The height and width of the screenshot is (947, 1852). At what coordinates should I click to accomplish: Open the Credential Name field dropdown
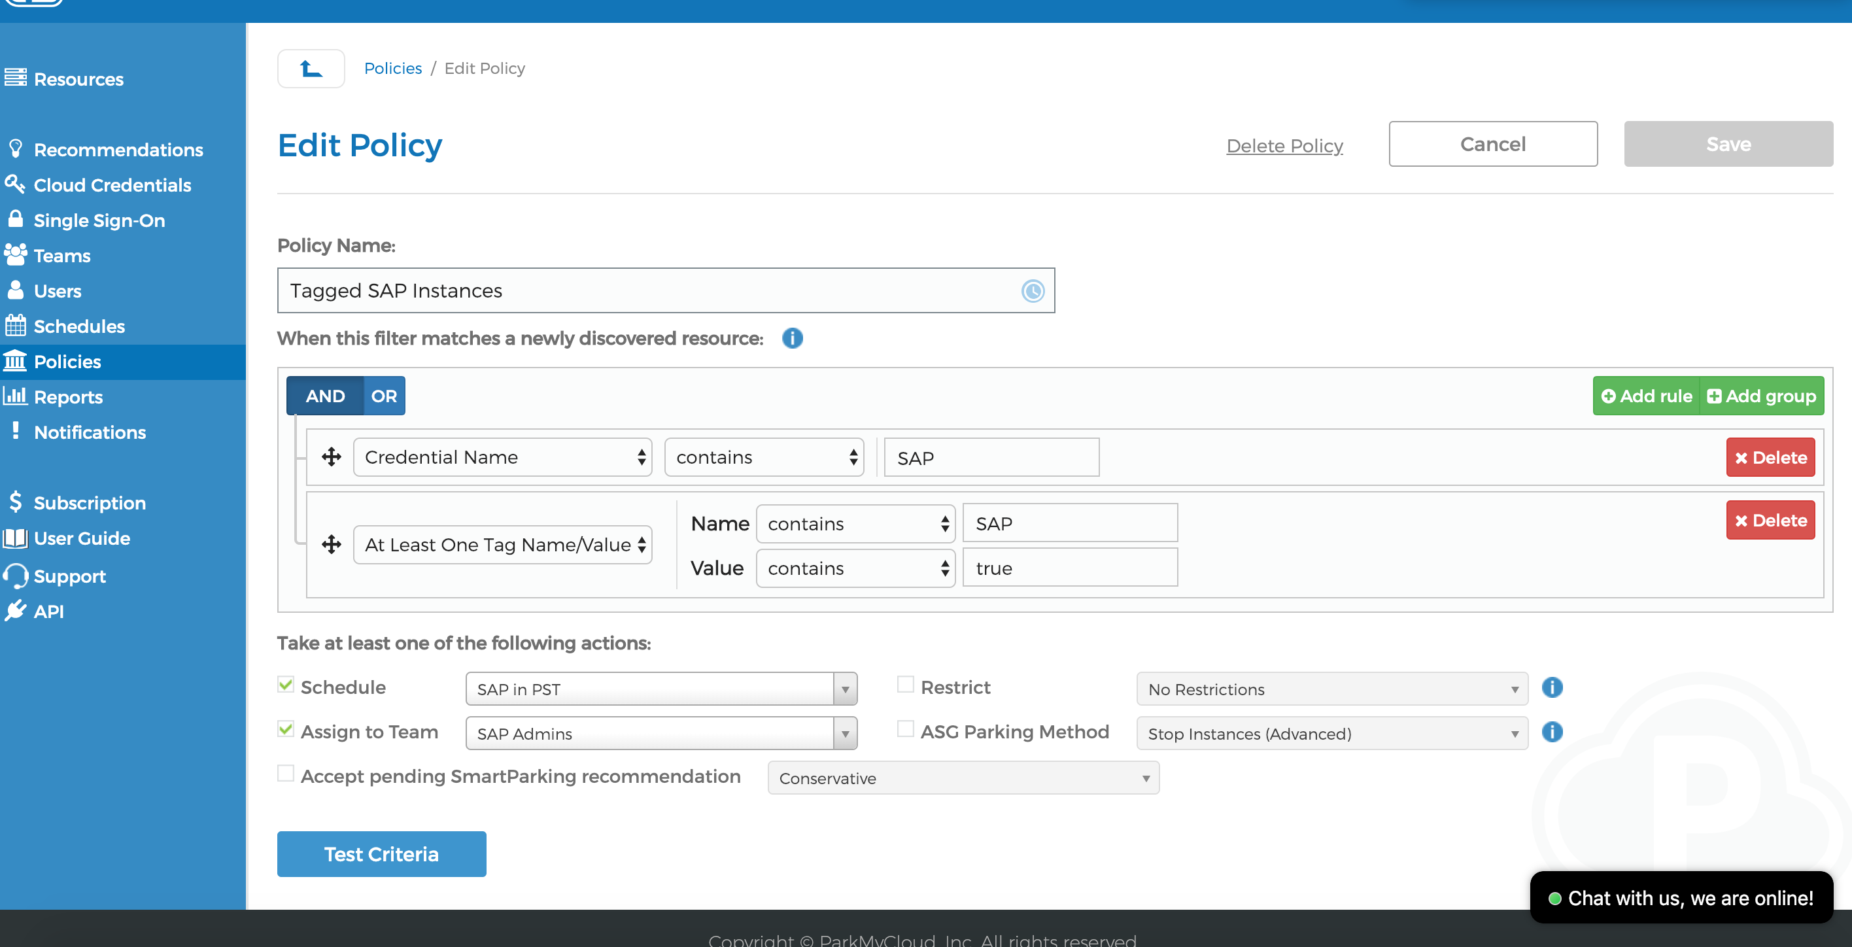(x=502, y=458)
